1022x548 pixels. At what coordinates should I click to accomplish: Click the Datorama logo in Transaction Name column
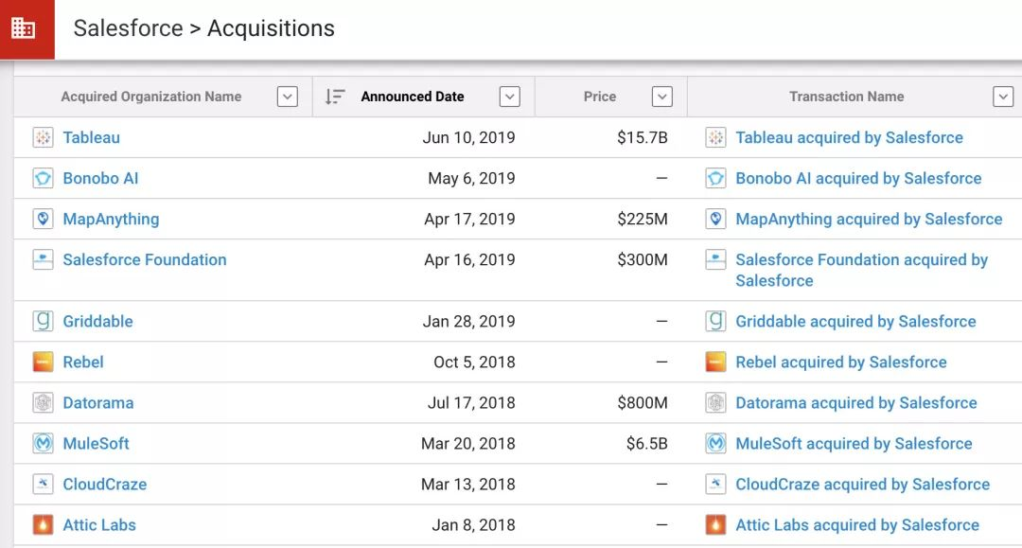[x=716, y=402]
